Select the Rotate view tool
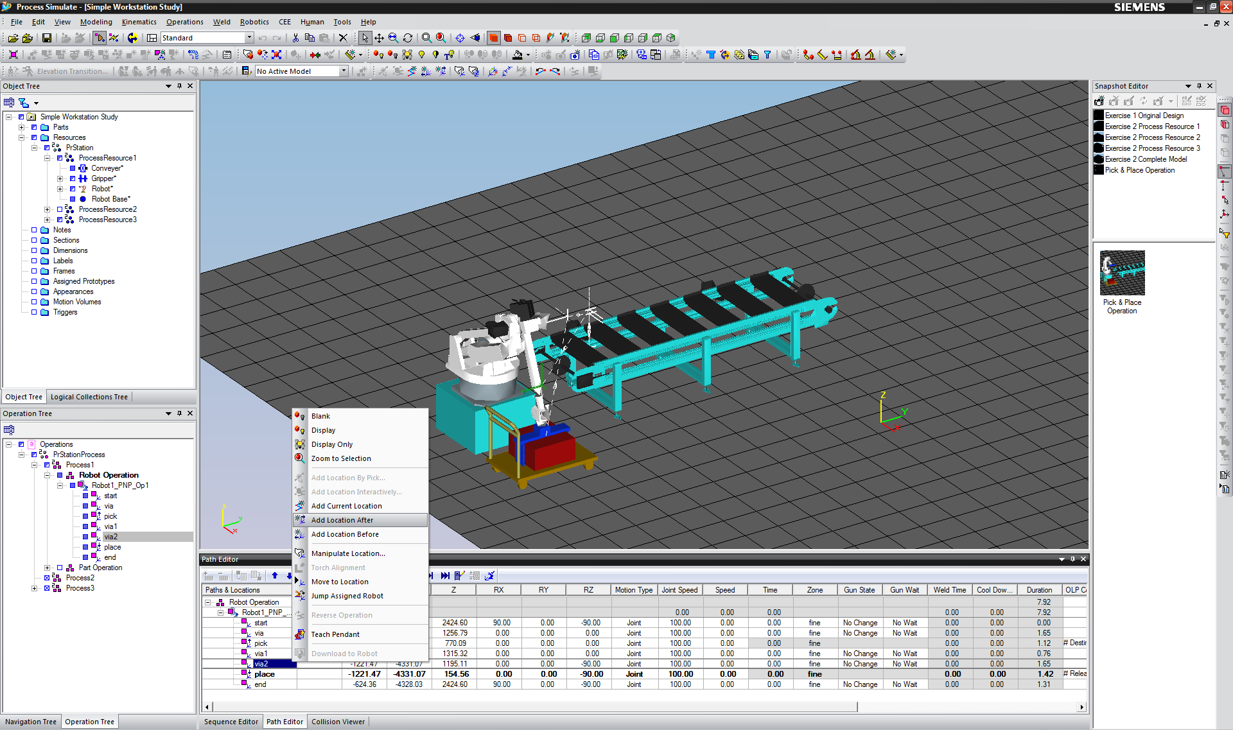This screenshot has height=730, width=1233. [407, 38]
